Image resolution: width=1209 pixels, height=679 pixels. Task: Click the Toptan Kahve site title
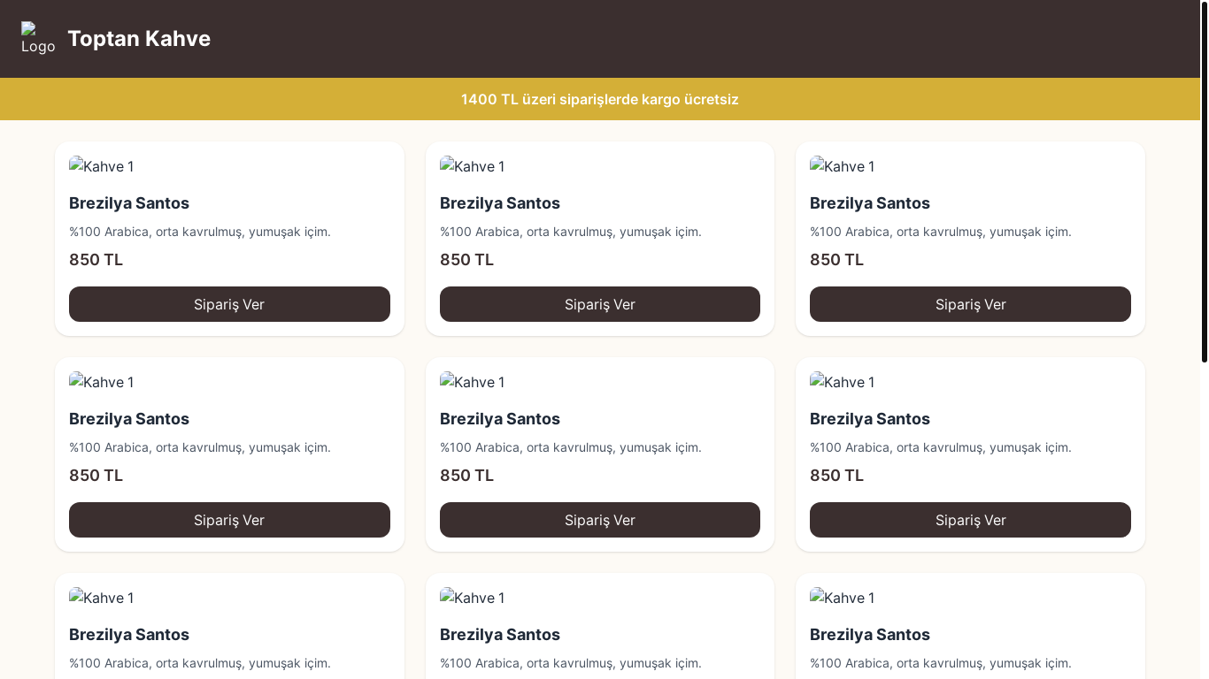tap(139, 39)
